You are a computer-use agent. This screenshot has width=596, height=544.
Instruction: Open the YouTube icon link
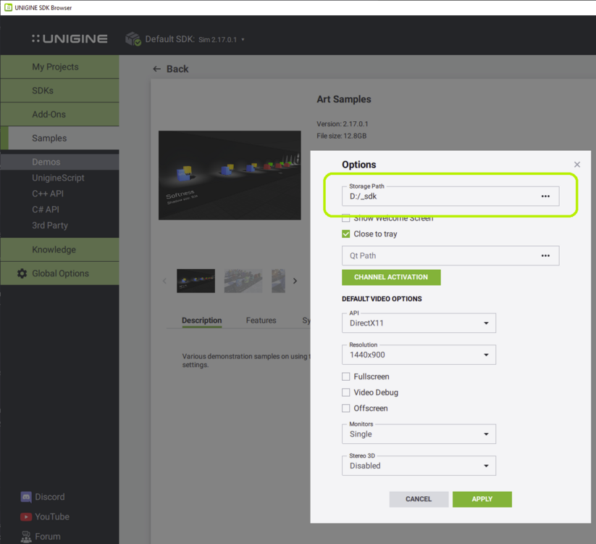pos(26,516)
